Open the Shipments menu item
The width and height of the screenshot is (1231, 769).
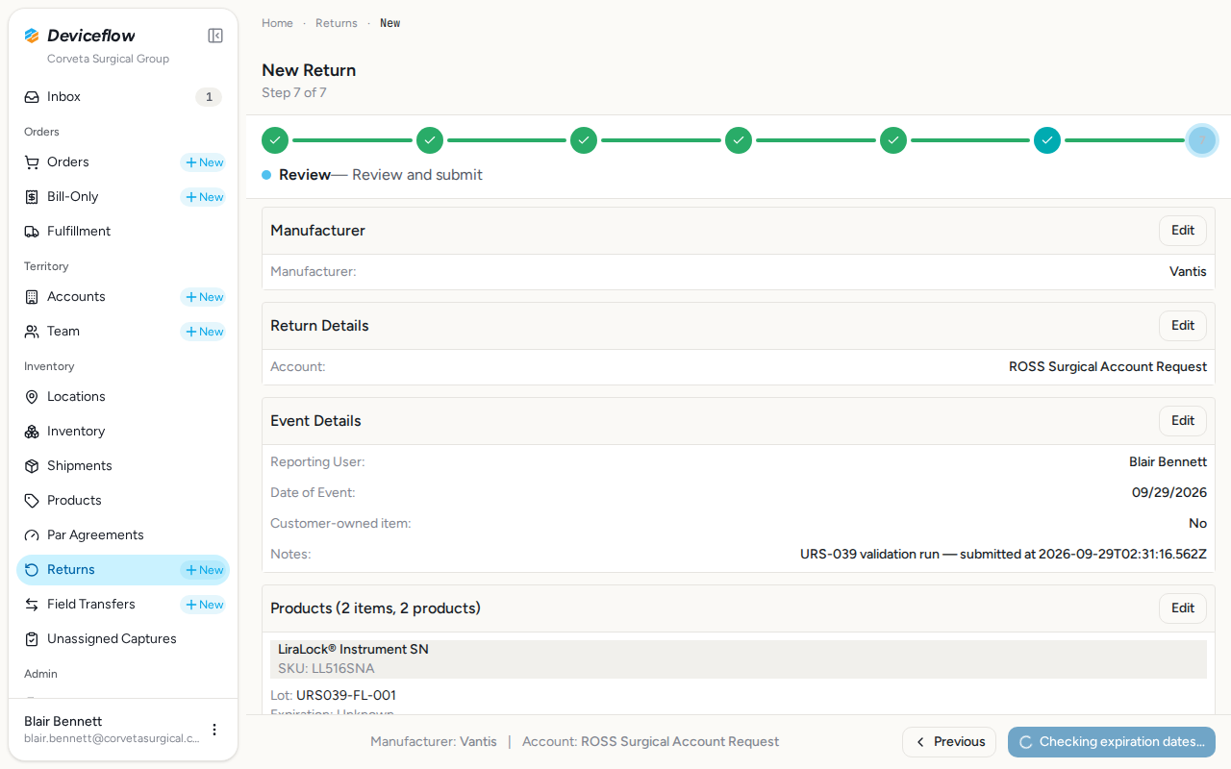[x=123, y=466]
